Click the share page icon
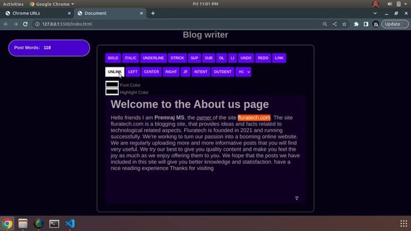This screenshot has width=411, height=231. pos(335,24)
